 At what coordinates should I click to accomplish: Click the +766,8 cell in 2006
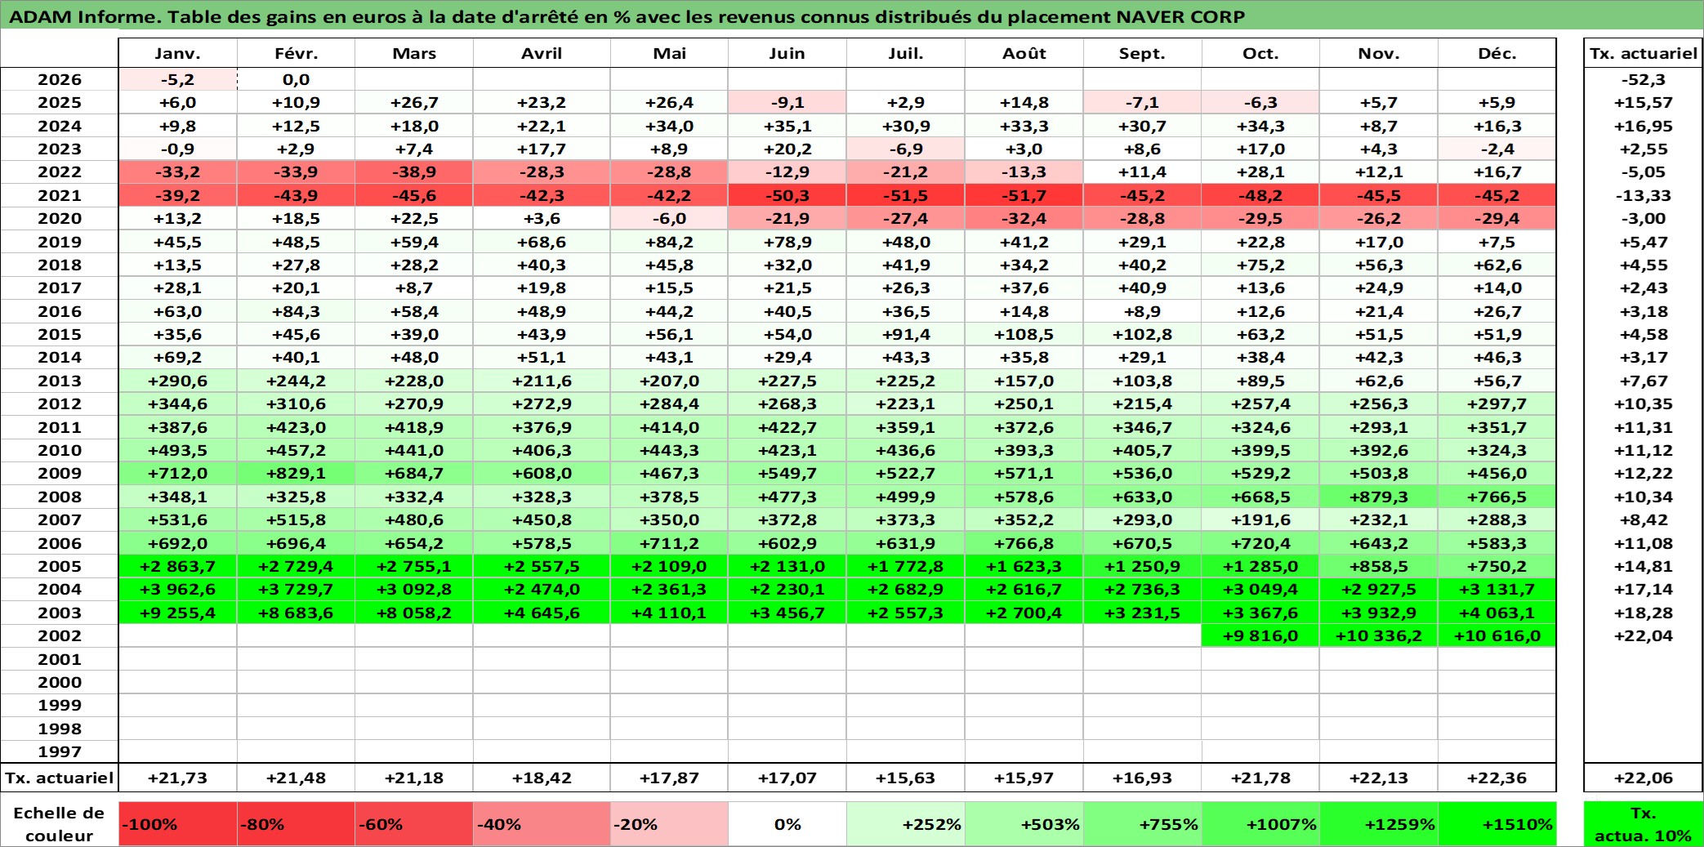pos(1024,543)
